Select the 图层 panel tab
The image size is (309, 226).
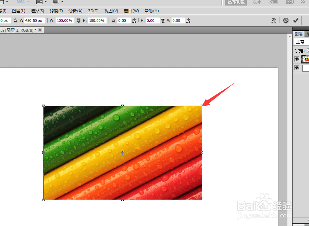coord(299,34)
